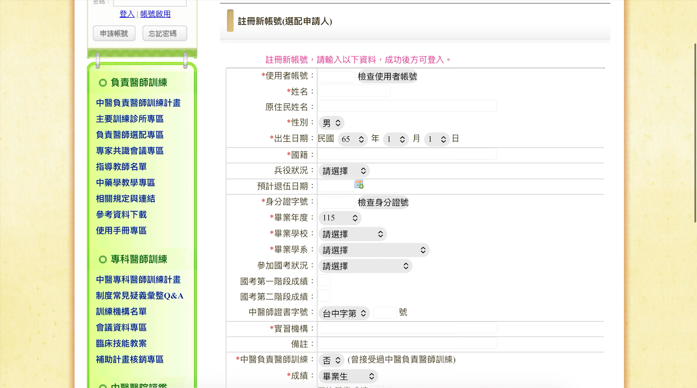Click the 姓名 input field

point(354,91)
